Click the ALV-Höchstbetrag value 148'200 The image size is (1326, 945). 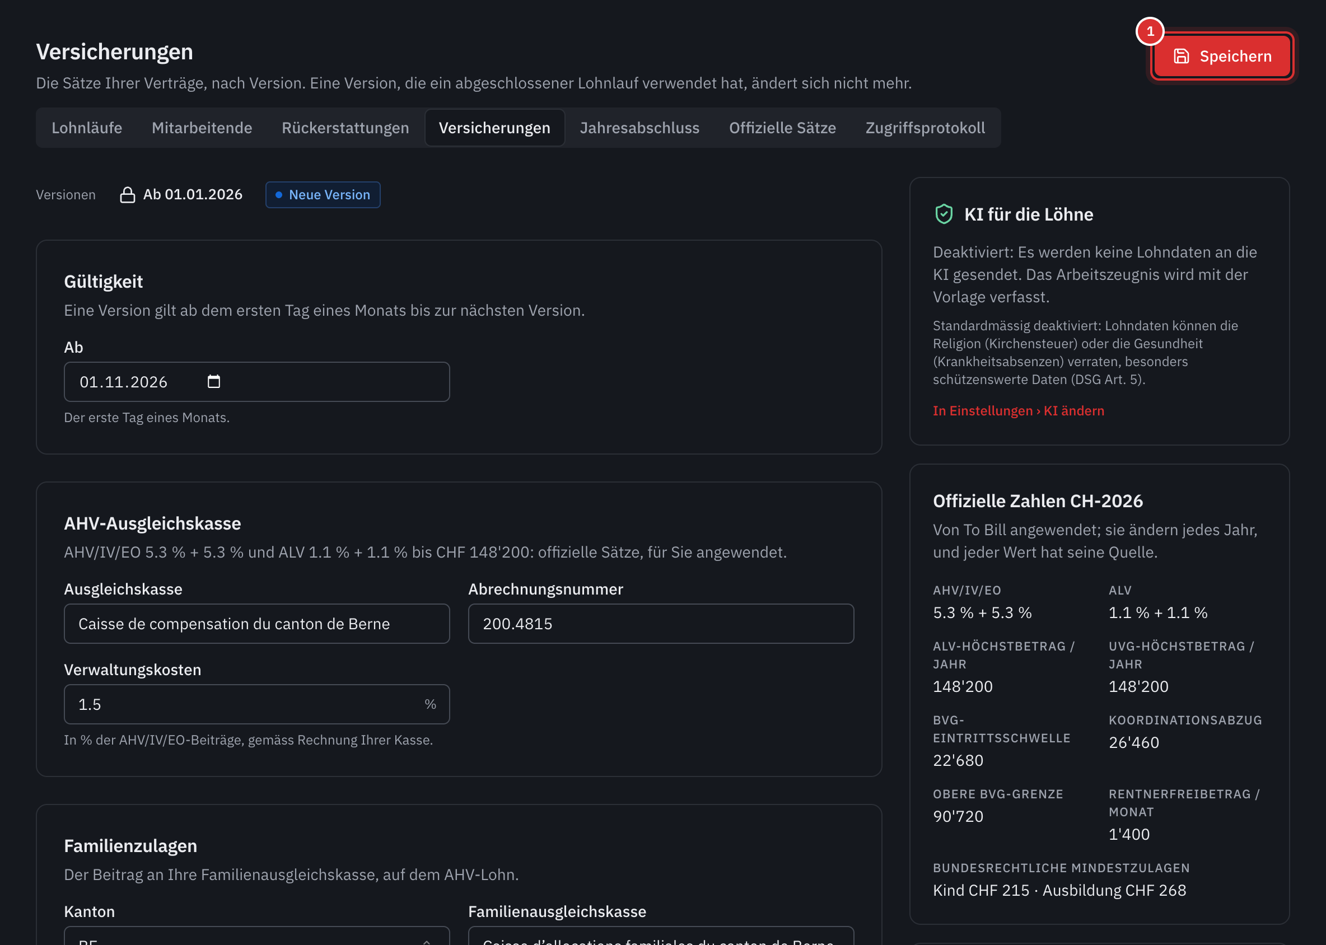(963, 686)
